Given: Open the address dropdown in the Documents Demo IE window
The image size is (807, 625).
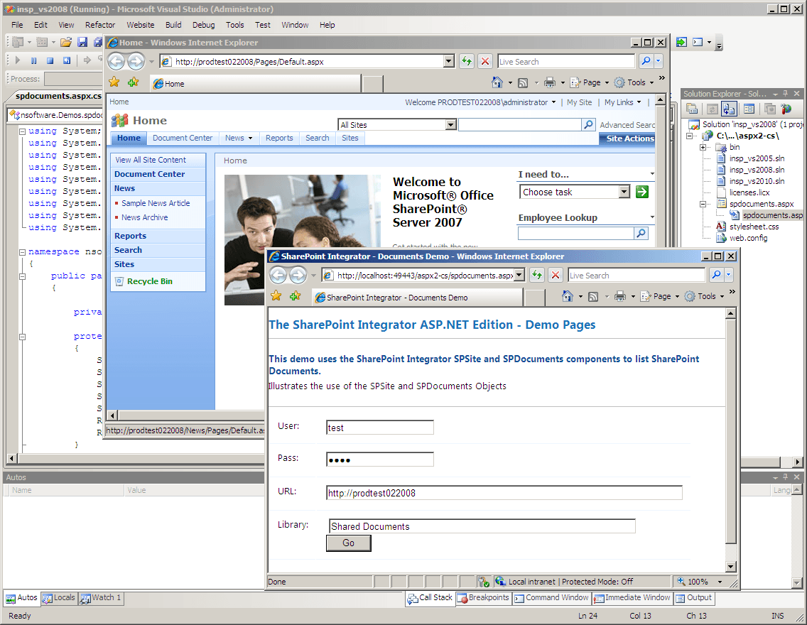Looking at the screenshot, I should click(x=519, y=275).
